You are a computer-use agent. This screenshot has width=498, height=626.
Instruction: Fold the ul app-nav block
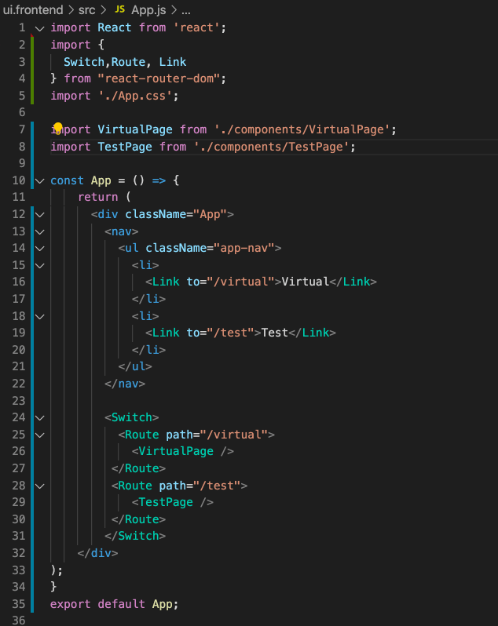coord(39,249)
